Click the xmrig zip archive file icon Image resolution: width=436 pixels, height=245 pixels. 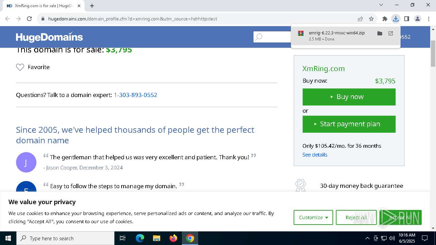point(301,33)
